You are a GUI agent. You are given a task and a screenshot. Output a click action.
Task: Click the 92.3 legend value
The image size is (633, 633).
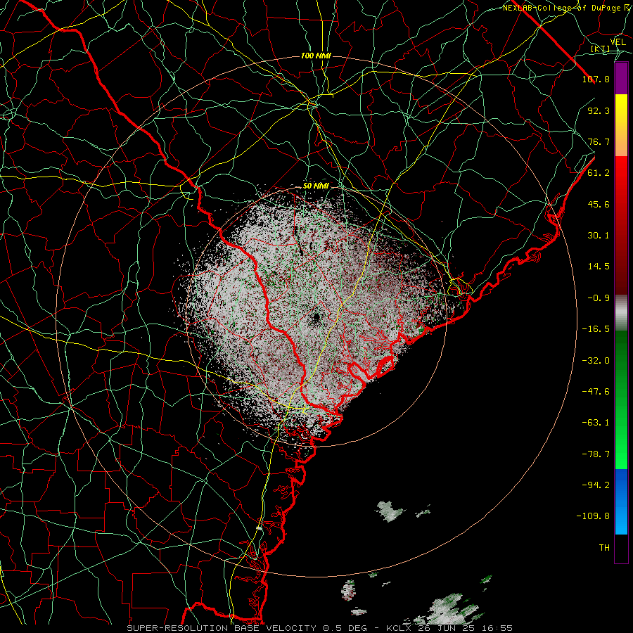599,110
